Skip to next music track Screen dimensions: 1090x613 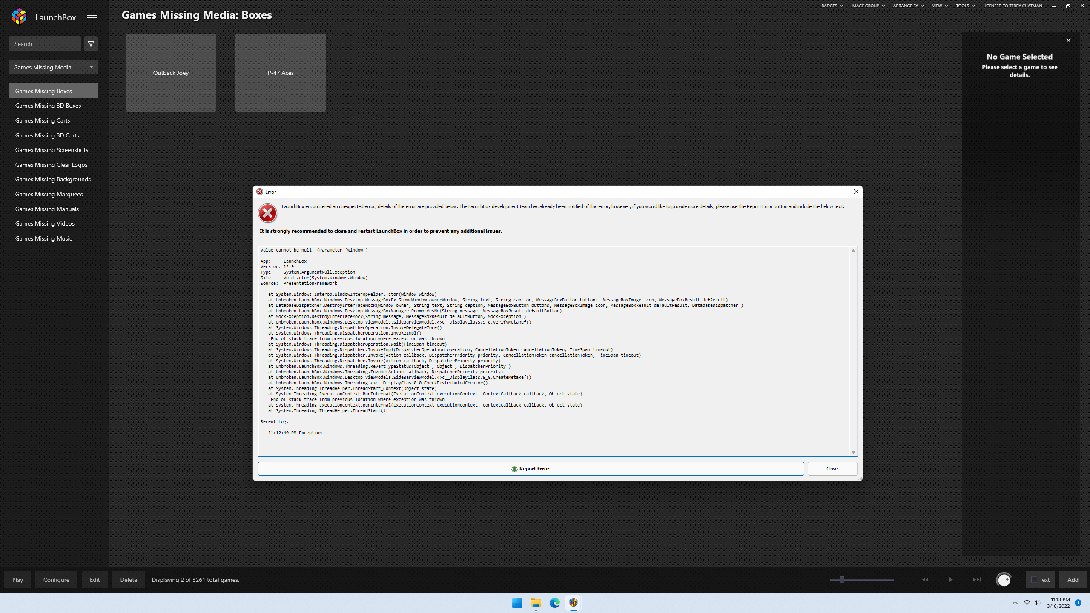coord(977,580)
